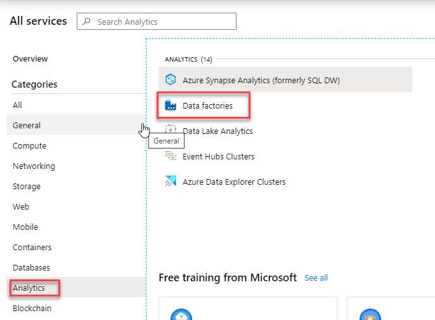Open the Overview page
The image size is (435, 320).
pyautogui.click(x=30, y=59)
